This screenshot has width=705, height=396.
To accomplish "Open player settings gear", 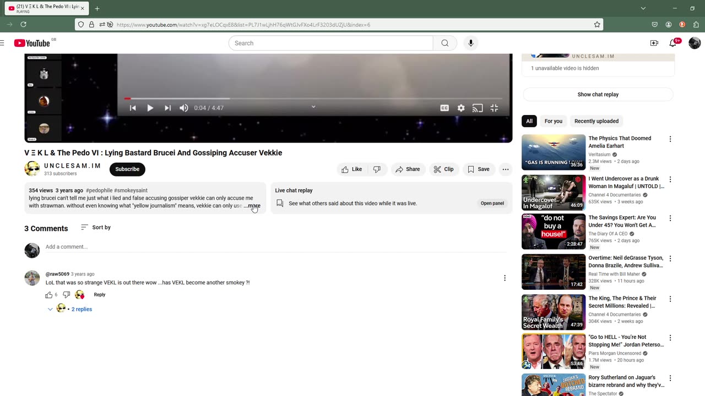I will [x=461, y=108].
